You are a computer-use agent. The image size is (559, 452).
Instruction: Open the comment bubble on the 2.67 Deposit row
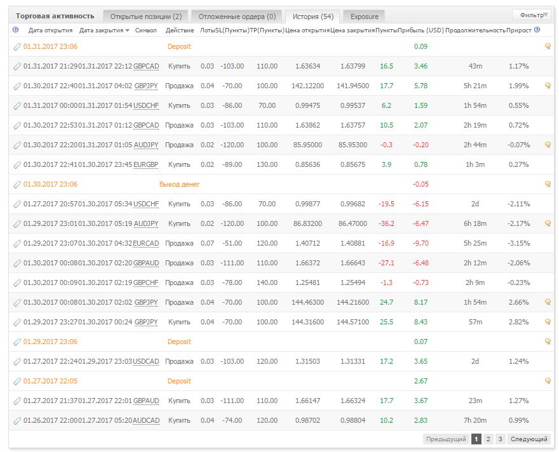[548, 381]
